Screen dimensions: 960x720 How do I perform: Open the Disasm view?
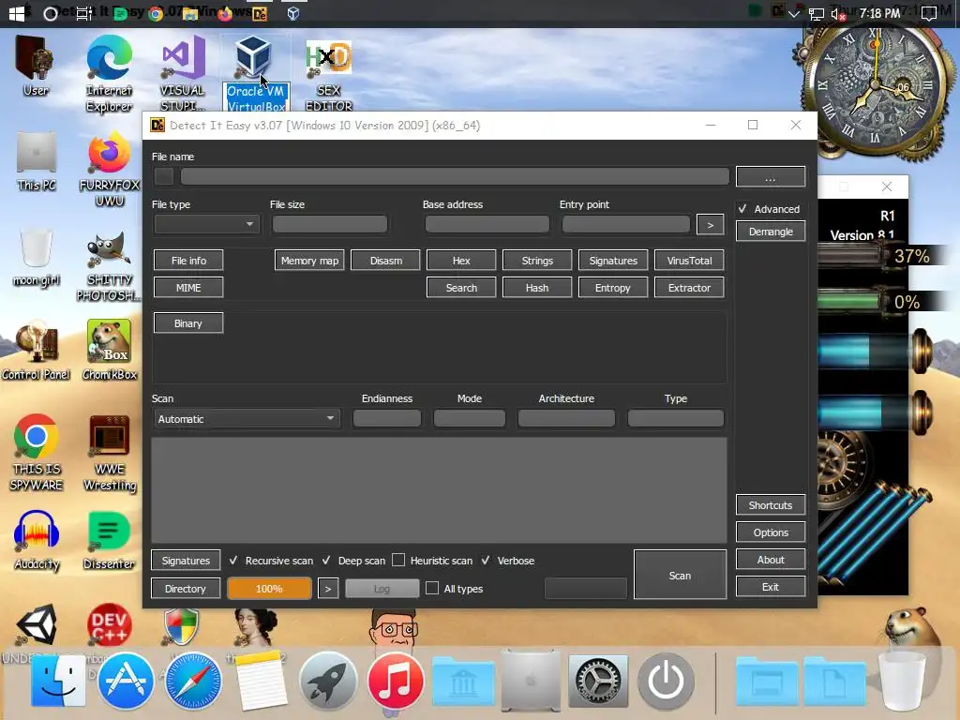coord(385,261)
